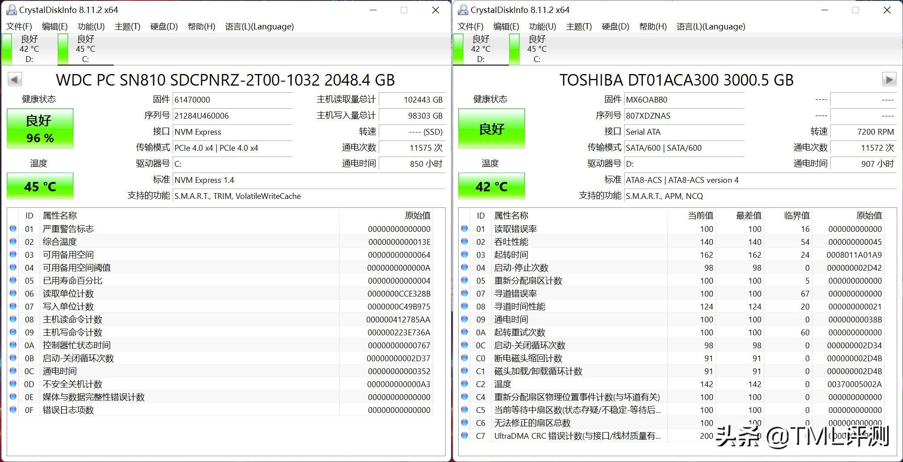This screenshot has height=462, width=903.
Task: Click the 良好 96% health status button
Action: [x=40, y=128]
